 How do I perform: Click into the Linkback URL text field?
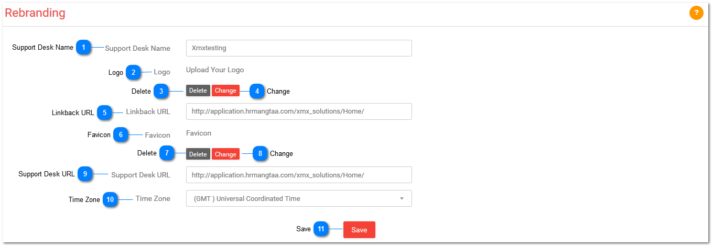(x=299, y=111)
